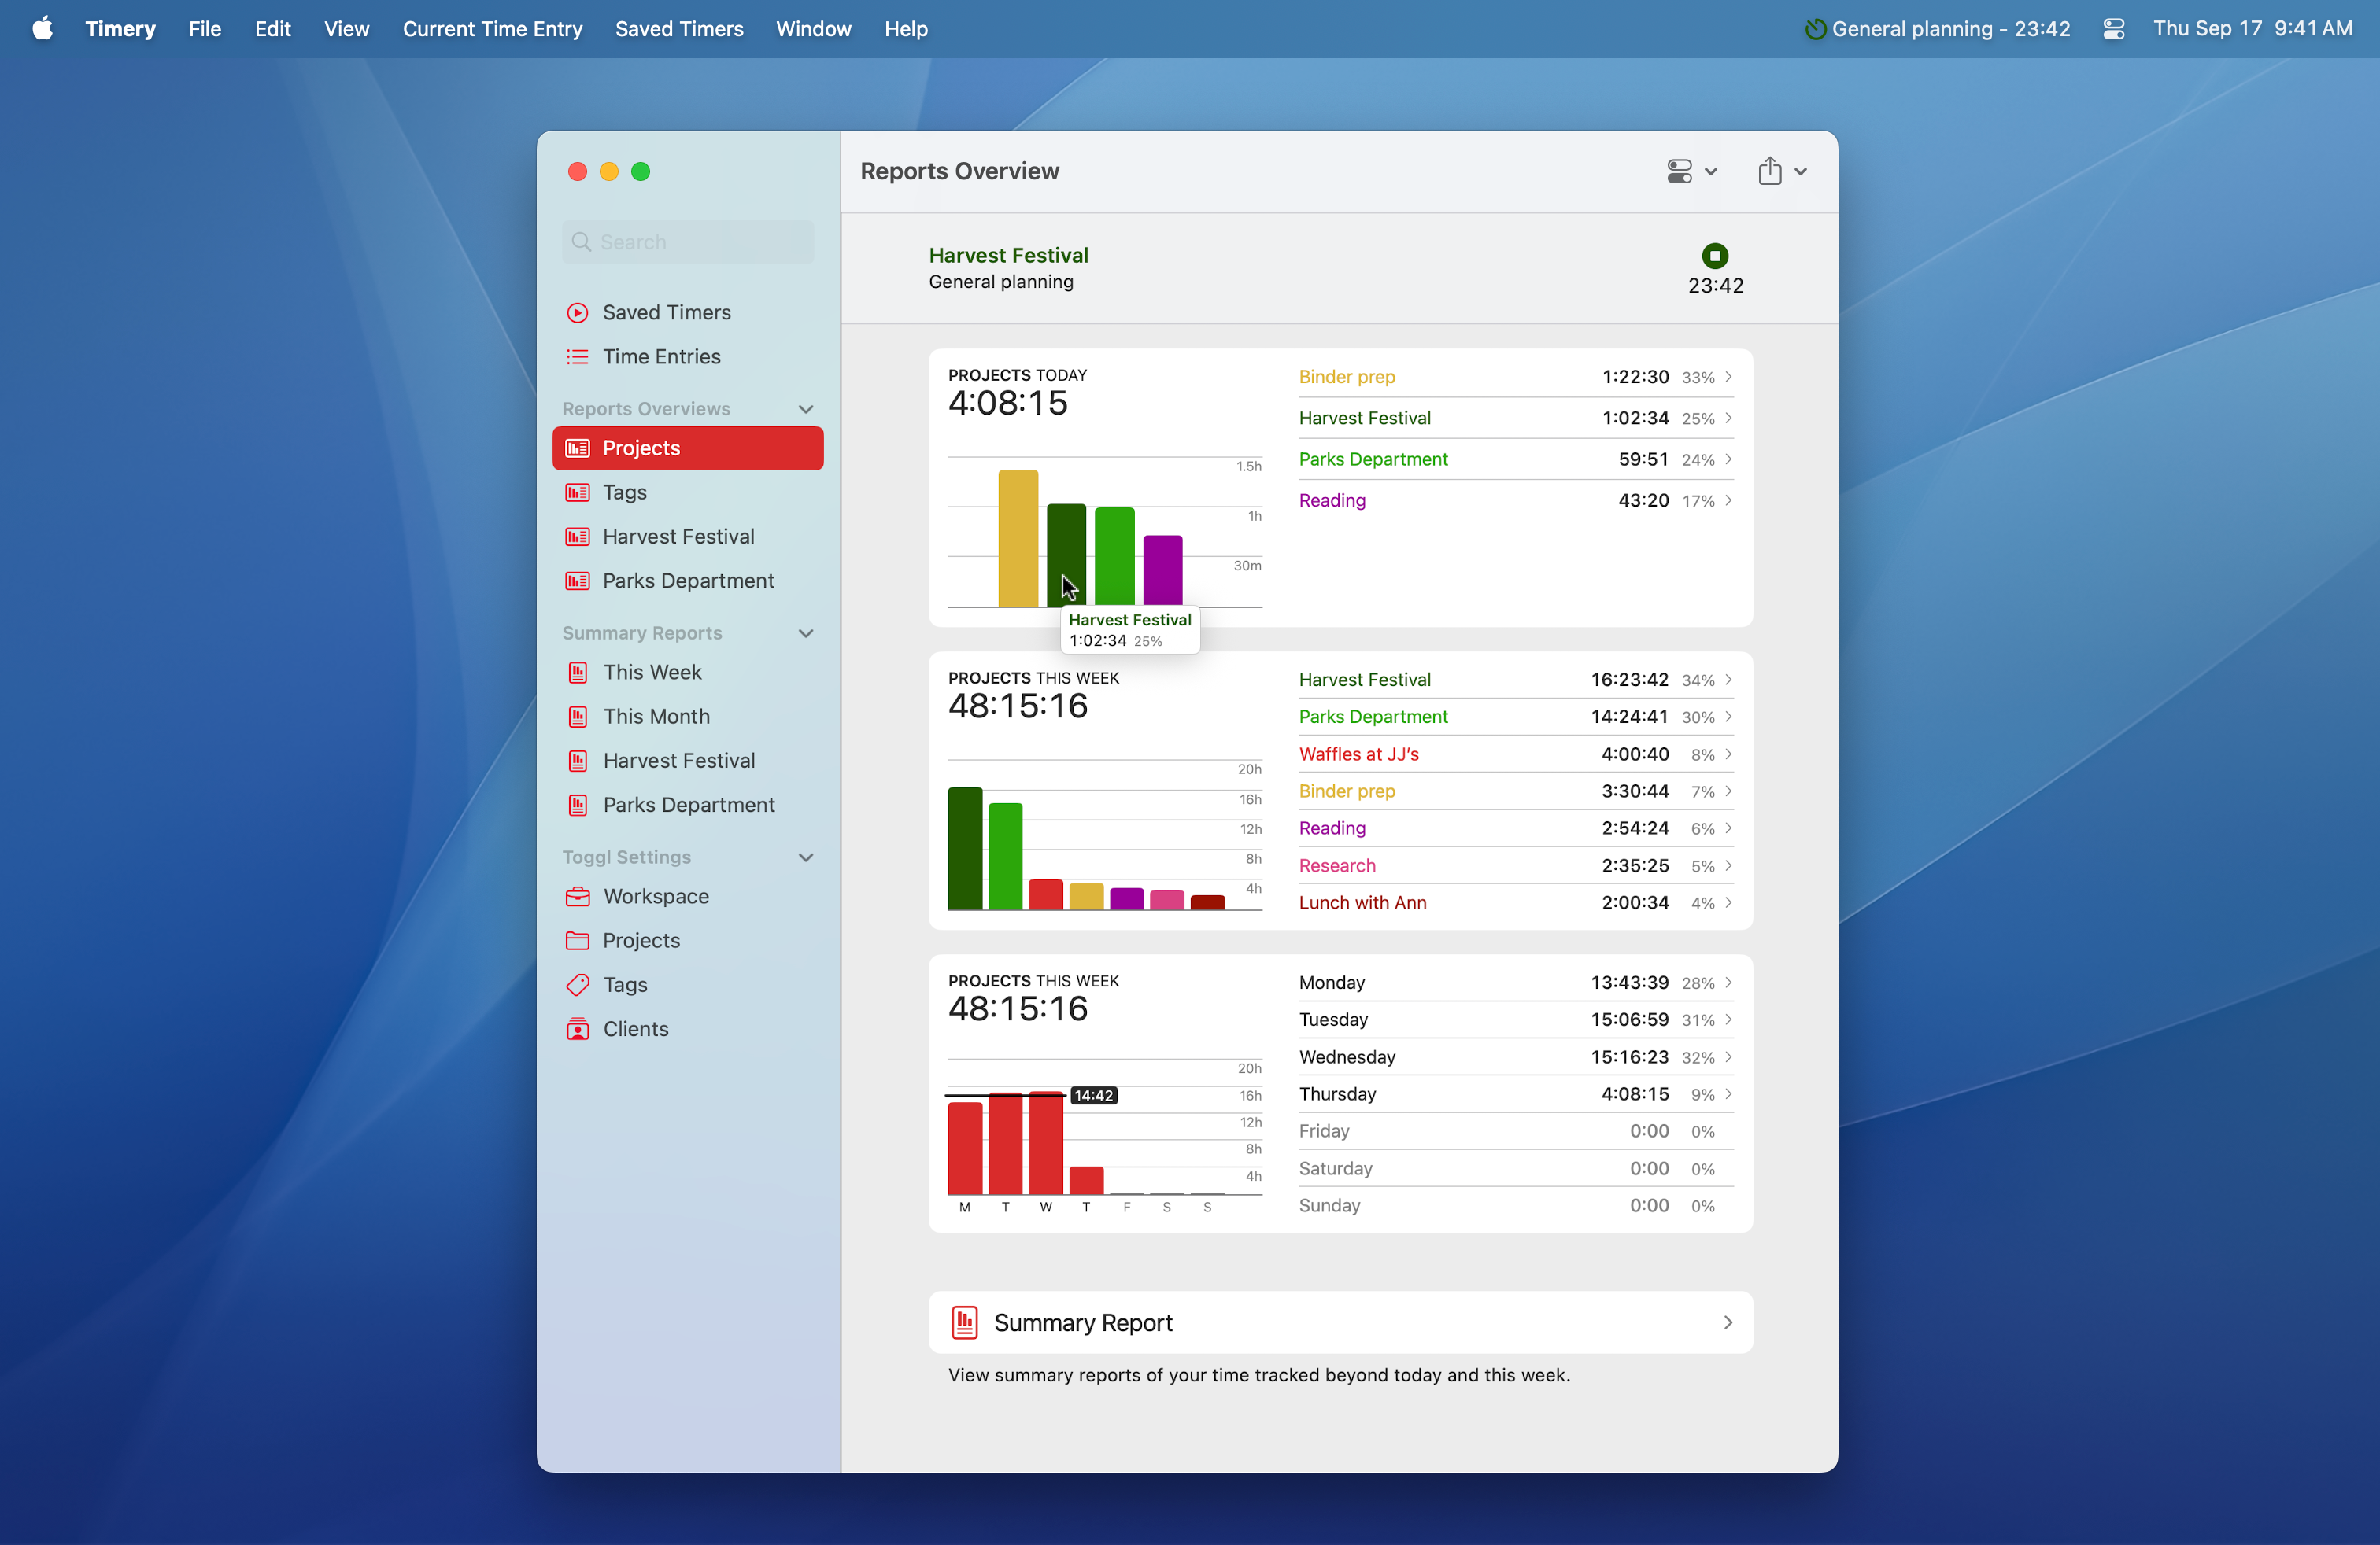2380x1545 pixels.
Task: Open This Week summary report
Action: click(x=687, y=673)
